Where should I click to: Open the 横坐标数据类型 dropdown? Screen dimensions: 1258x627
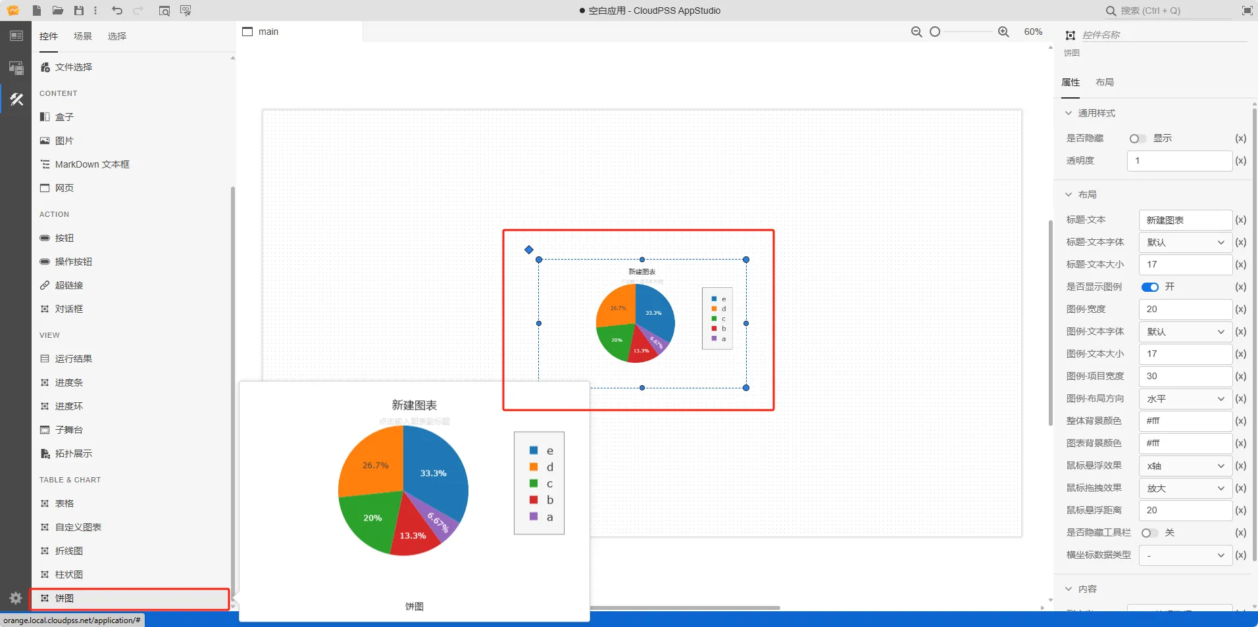pyautogui.click(x=1186, y=555)
